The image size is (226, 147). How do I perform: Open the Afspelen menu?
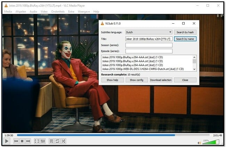(x=21, y=11)
